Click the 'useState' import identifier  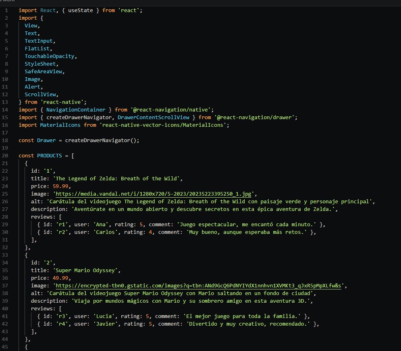[x=81, y=10]
